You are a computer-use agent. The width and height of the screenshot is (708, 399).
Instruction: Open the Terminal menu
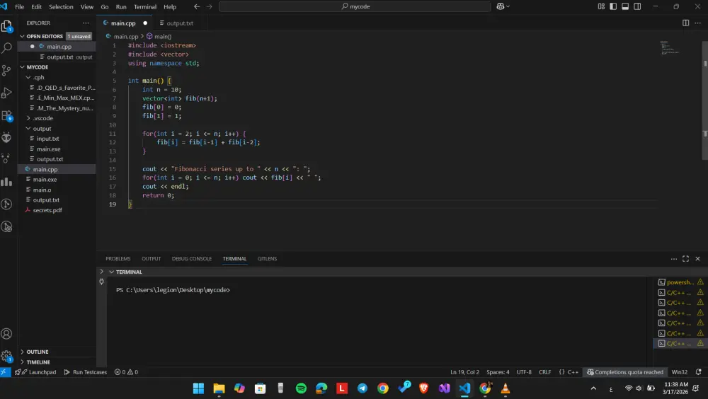(145, 7)
